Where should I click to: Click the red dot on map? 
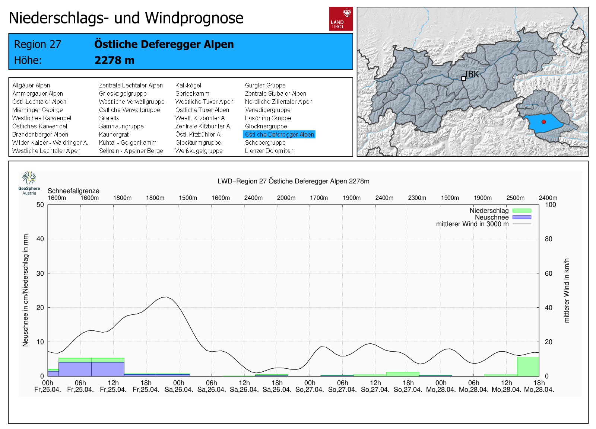tap(543, 122)
